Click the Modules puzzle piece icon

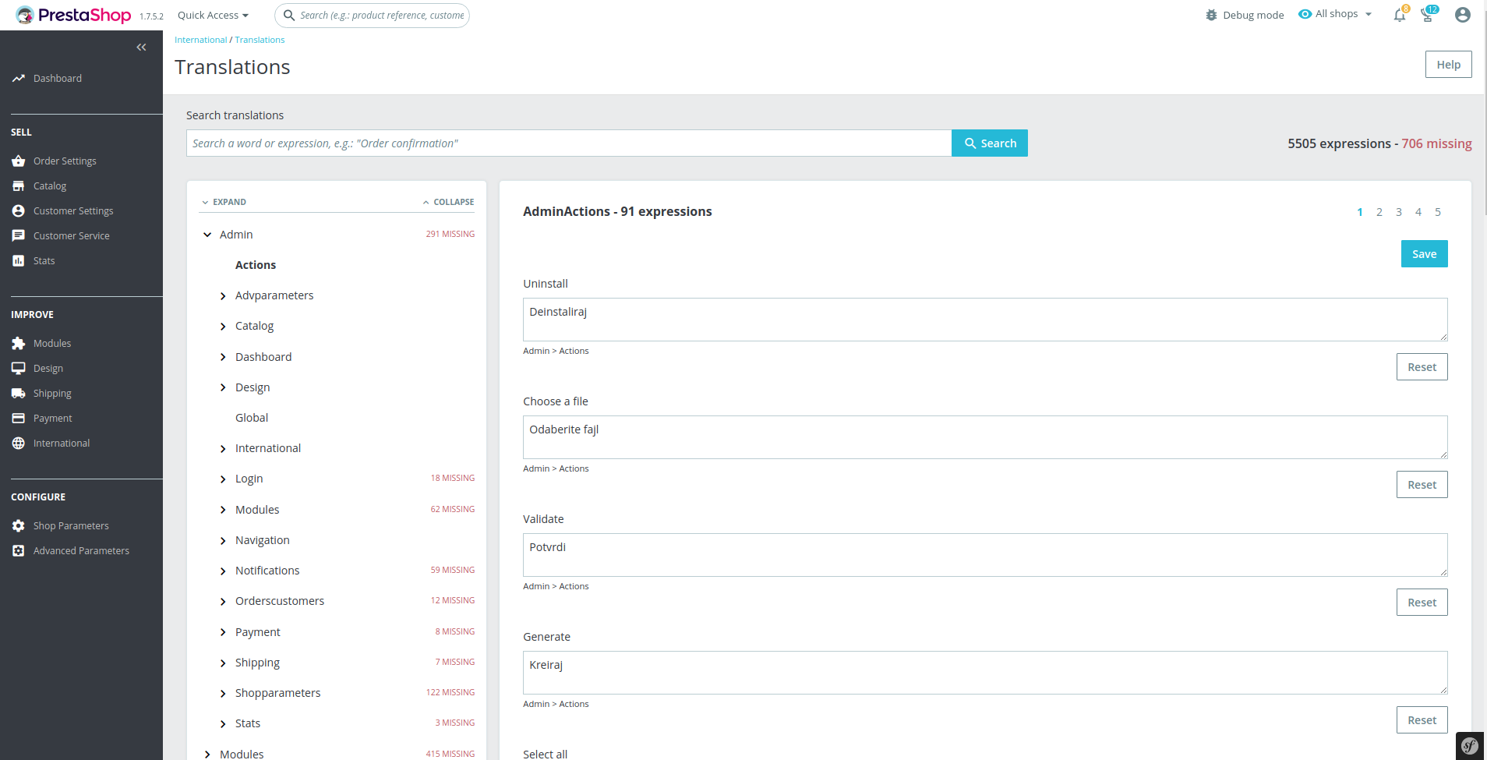[19, 344]
